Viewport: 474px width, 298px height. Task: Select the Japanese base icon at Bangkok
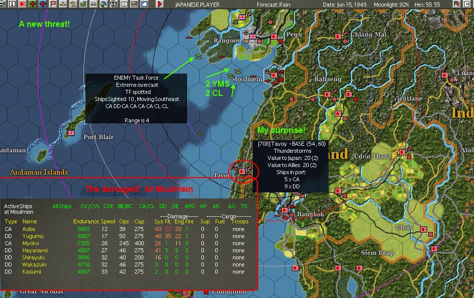click(285, 210)
